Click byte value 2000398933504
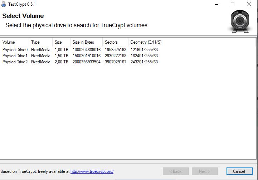This screenshot has width=258, height=180. 87,62
